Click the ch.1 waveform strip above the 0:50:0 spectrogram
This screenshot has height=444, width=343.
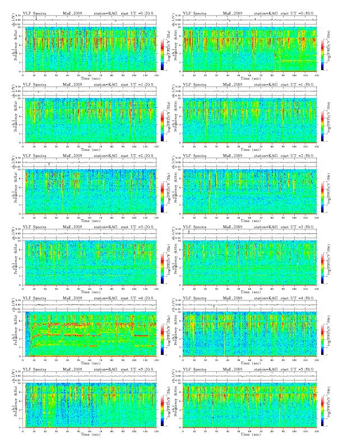tap(249, 20)
